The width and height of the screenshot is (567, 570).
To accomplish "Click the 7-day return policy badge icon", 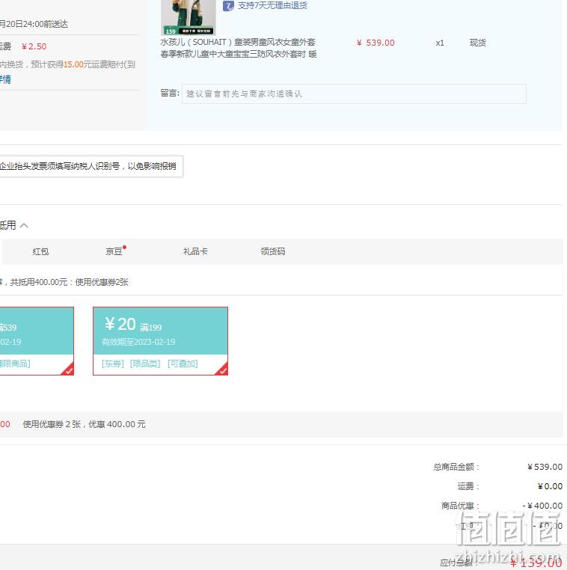I will point(228,6).
